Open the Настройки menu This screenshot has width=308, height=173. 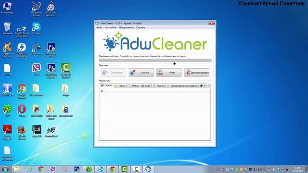tap(110, 28)
